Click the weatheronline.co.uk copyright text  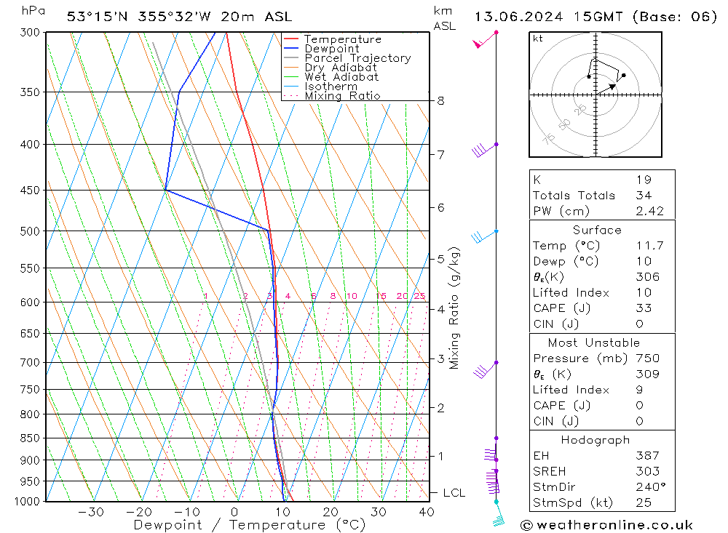606,525
